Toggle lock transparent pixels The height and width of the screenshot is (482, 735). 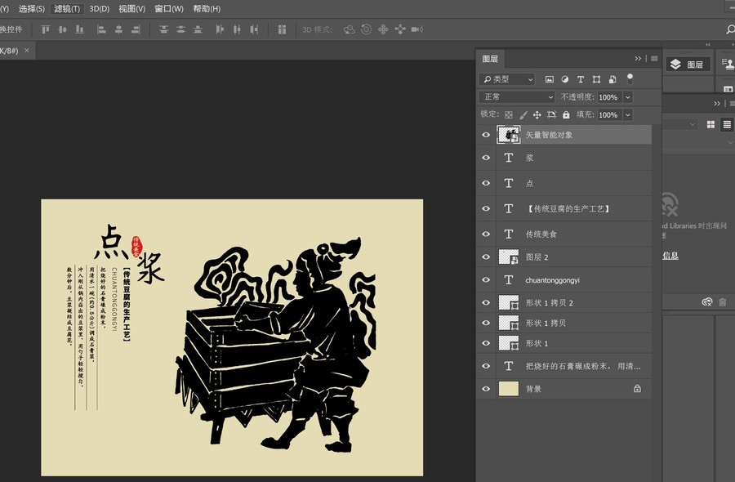click(509, 115)
